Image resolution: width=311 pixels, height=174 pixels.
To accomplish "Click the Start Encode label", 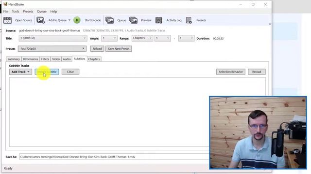I will pos(93,20).
